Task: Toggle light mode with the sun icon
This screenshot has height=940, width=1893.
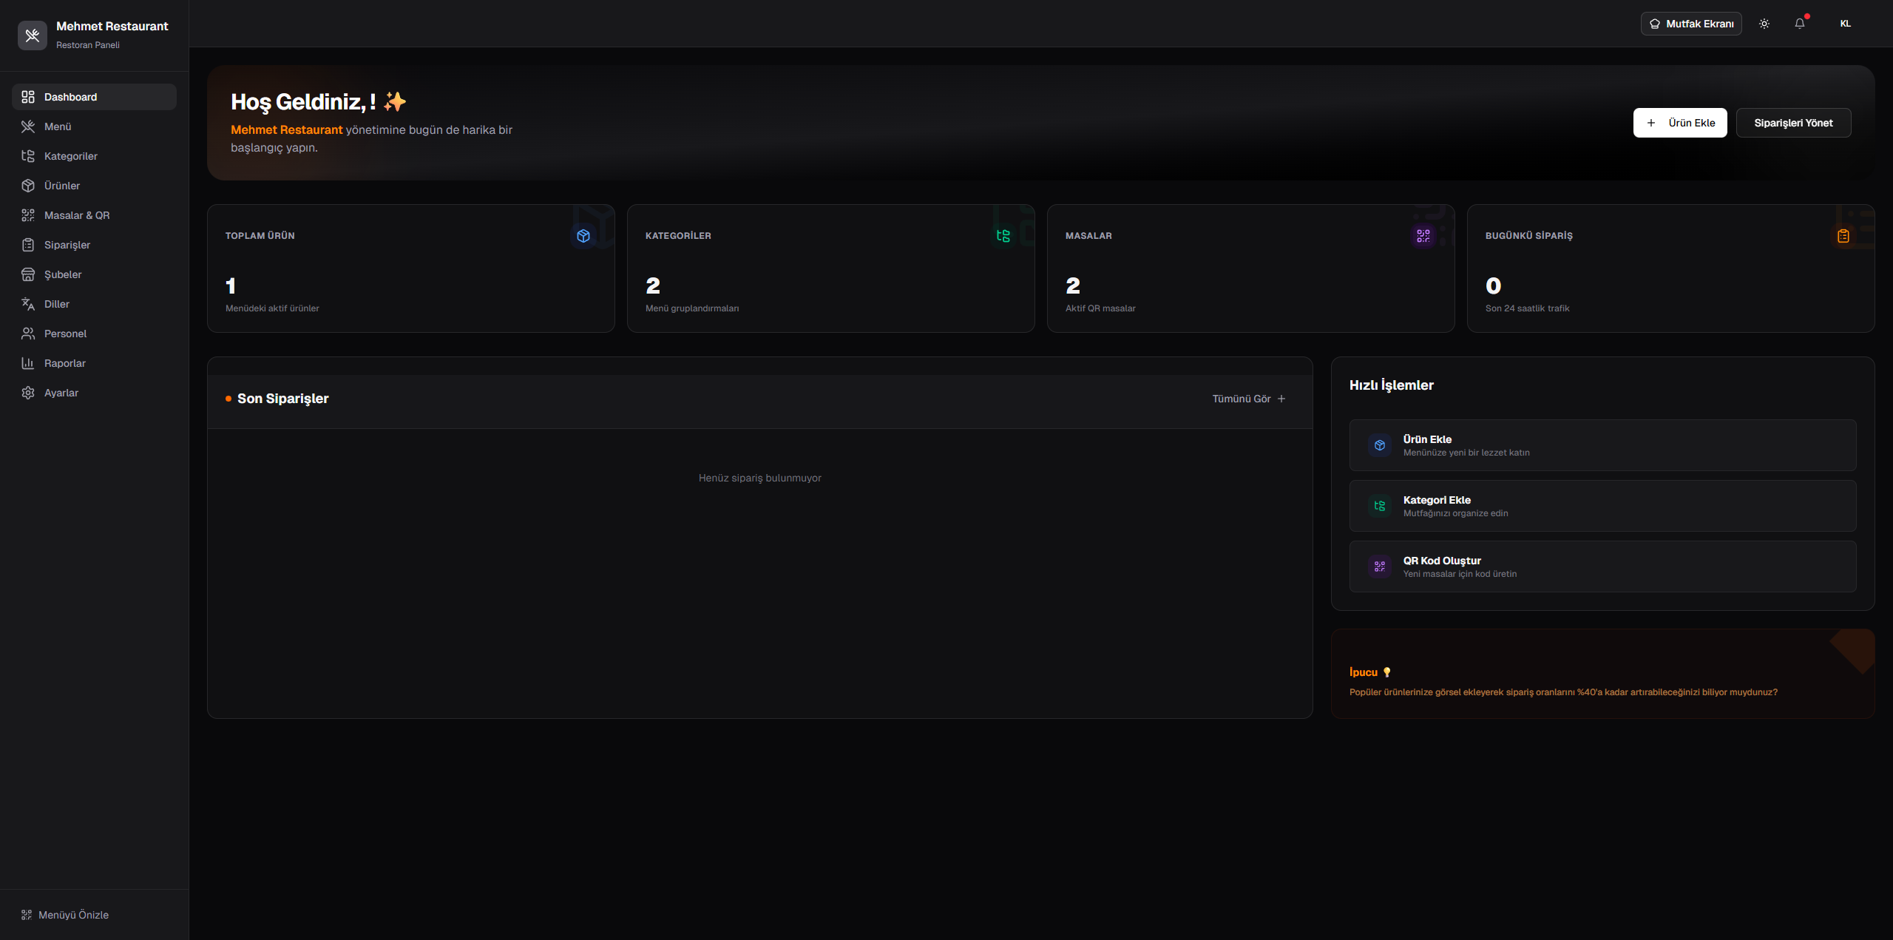Action: pyautogui.click(x=1764, y=23)
